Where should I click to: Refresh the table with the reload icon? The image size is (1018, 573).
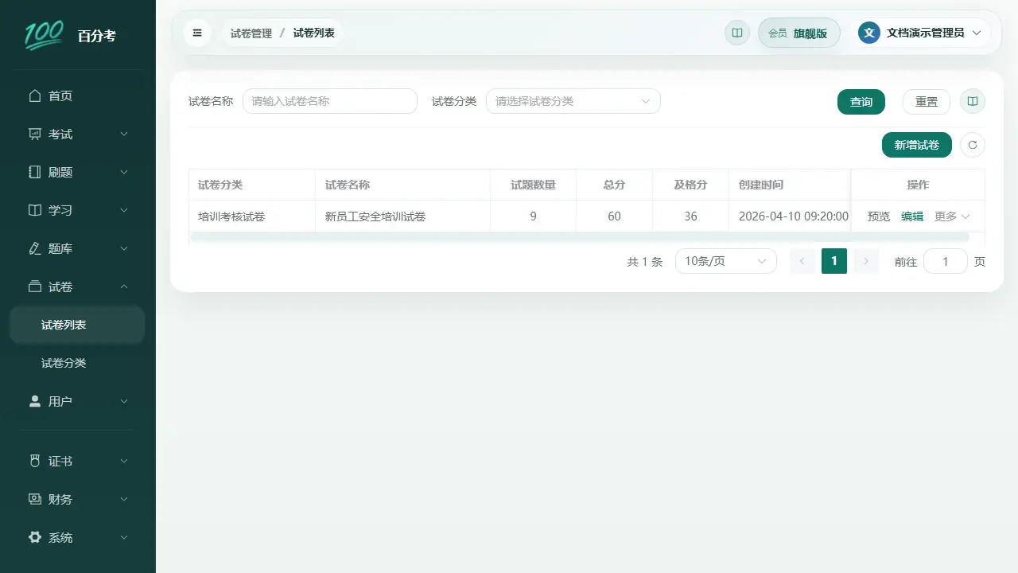click(x=973, y=145)
